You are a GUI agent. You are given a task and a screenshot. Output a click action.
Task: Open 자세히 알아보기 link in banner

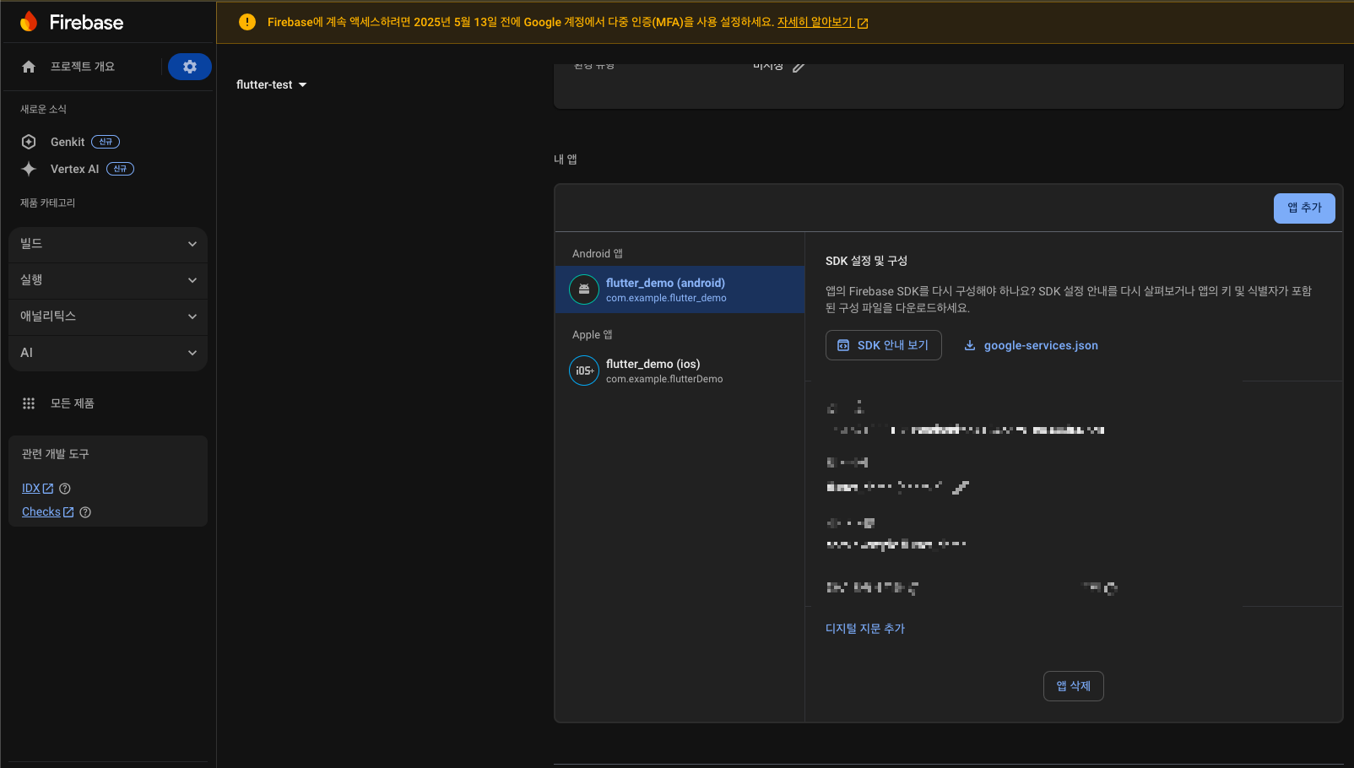coord(815,22)
